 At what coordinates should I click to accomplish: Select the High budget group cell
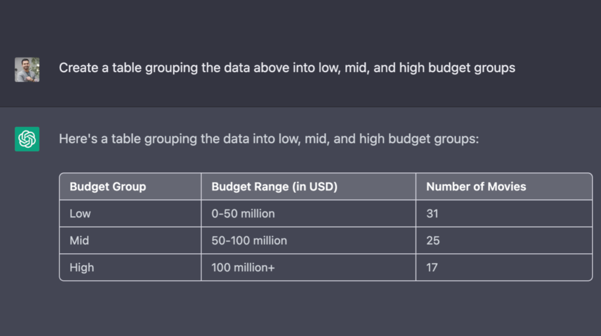point(130,267)
